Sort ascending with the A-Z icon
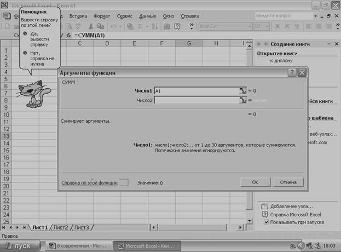The width and height of the screenshot is (341, 252). 154,26
